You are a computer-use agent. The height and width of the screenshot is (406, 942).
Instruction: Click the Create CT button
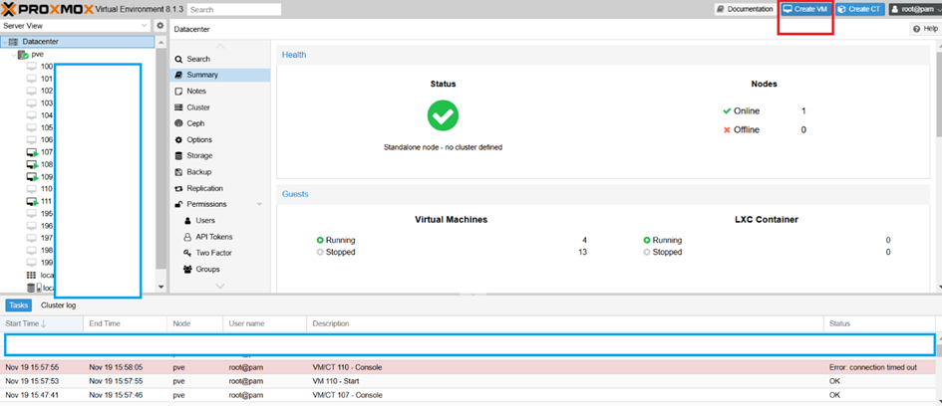click(x=859, y=9)
